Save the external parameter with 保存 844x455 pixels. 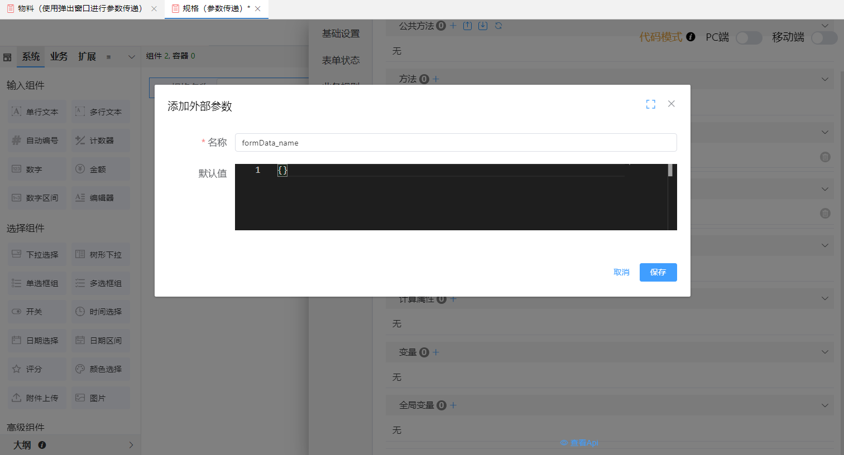click(x=658, y=272)
